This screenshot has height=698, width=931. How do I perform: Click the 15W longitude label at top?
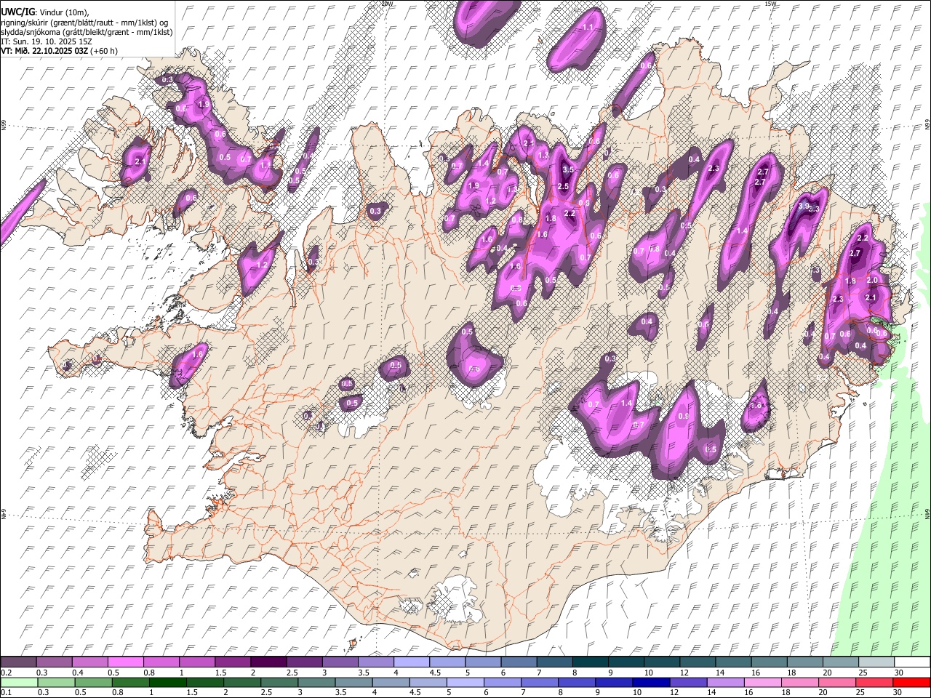771,4
